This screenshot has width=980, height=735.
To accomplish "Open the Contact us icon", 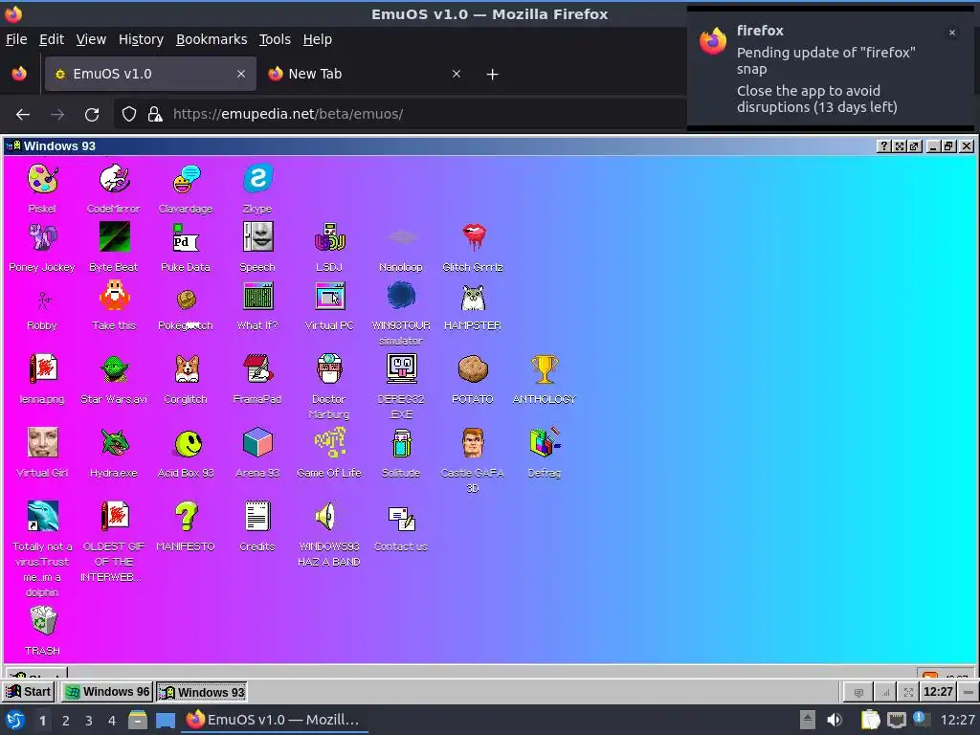I will tap(401, 518).
